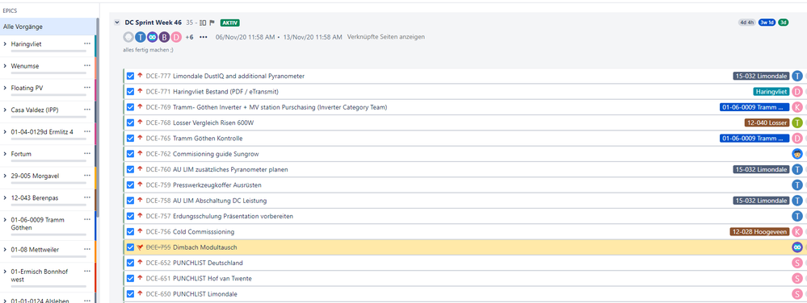This screenshot has height=303, width=807.
Task: Open assignee D avatar on DCE-771 row
Action: tap(797, 91)
